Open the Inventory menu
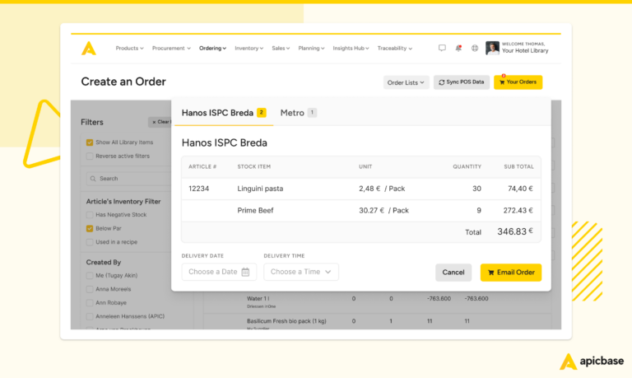This screenshot has width=632, height=378. [x=249, y=49]
